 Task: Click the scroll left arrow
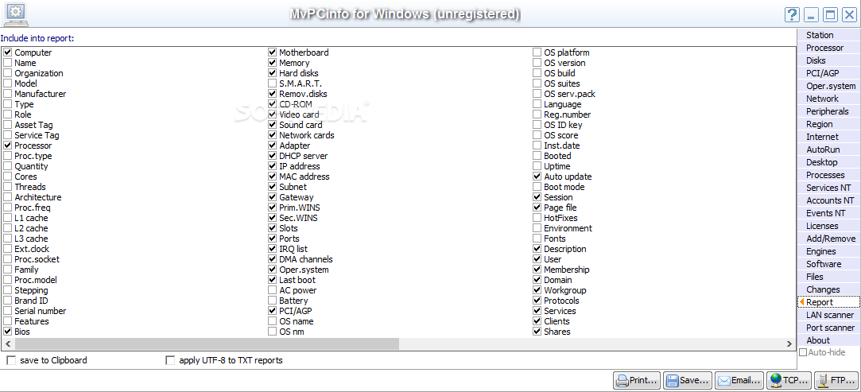pyautogui.click(x=8, y=343)
